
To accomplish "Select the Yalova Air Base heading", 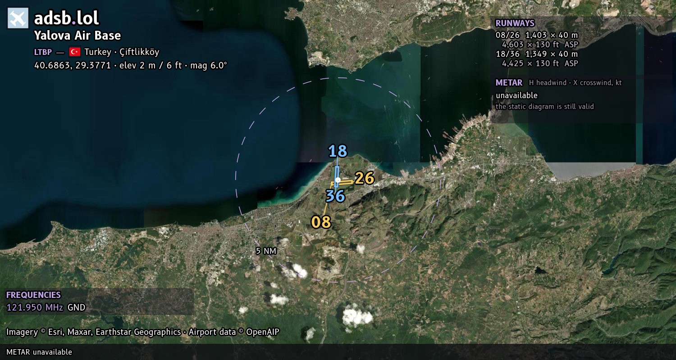I will 78,36.
